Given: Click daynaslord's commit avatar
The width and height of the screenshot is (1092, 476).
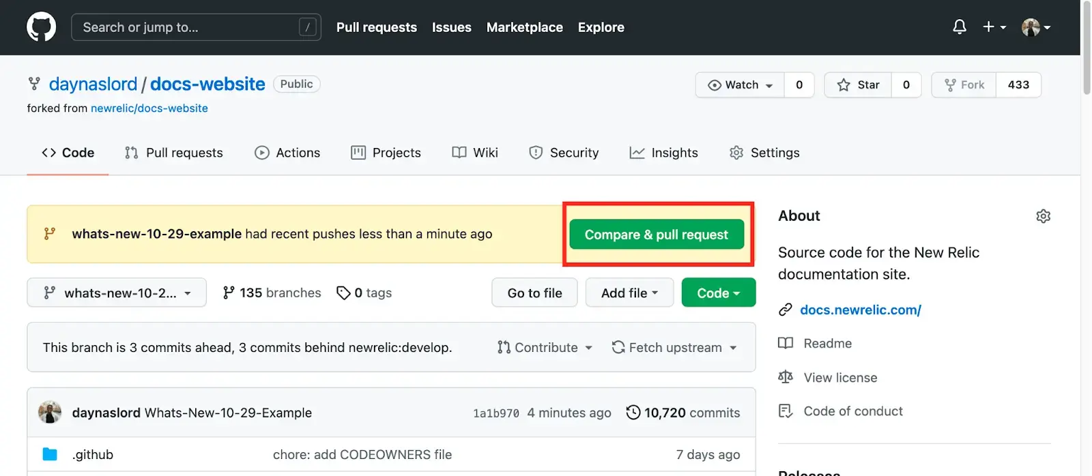Looking at the screenshot, I should pyautogui.click(x=50, y=413).
